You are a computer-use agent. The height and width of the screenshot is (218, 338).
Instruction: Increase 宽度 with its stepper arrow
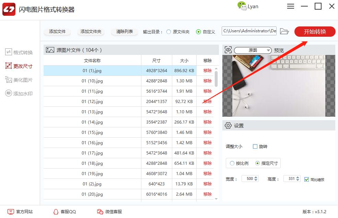pyautogui.click(x=256, y=177)
